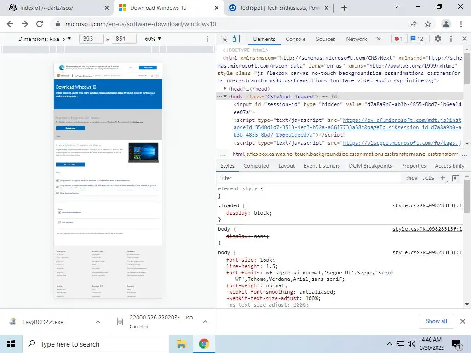Click Show all downloads button
Screen dimensions: 471x353
coord(436,321)
